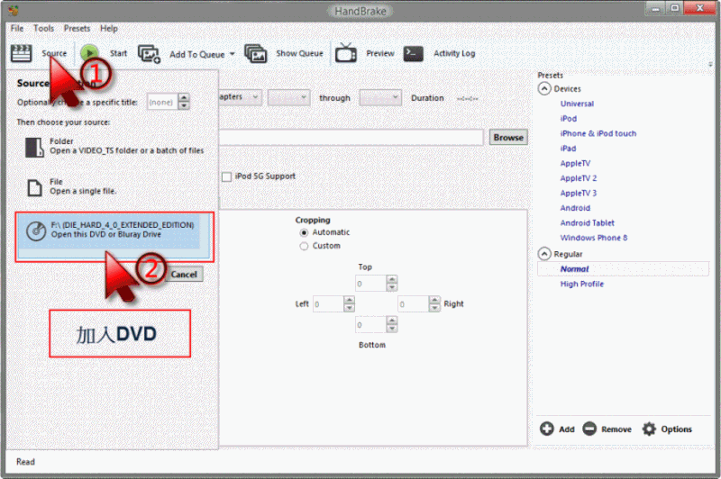Select Custom cropping radio button
The width and height of the screenshot is (721, 479).
[x=304, y=246]
